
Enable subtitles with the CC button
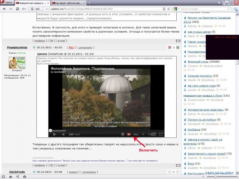click(x=129, y=134)
